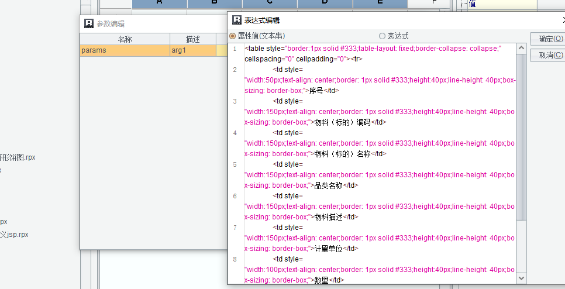Select spreadsheet column C header

click(x=270, y=3)
